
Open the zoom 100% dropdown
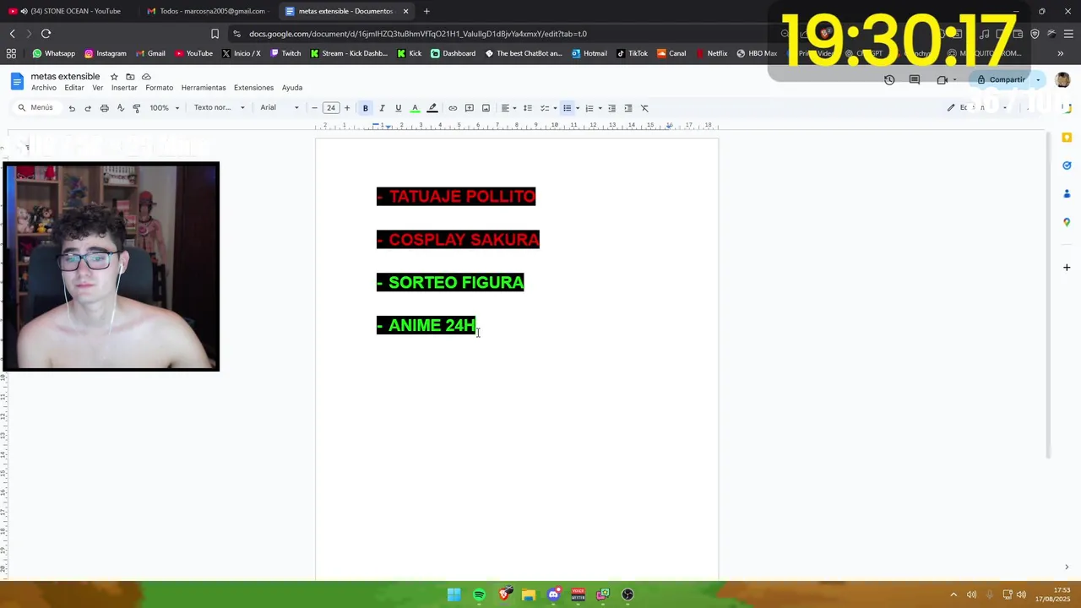(x=165, y=108)
